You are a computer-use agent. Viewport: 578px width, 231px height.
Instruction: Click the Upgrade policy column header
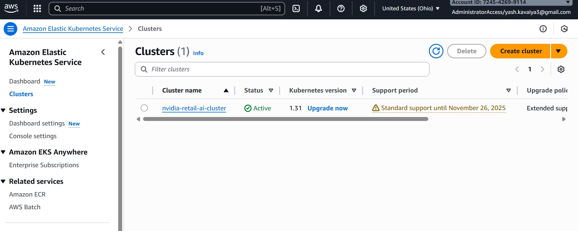pos(547,90)
